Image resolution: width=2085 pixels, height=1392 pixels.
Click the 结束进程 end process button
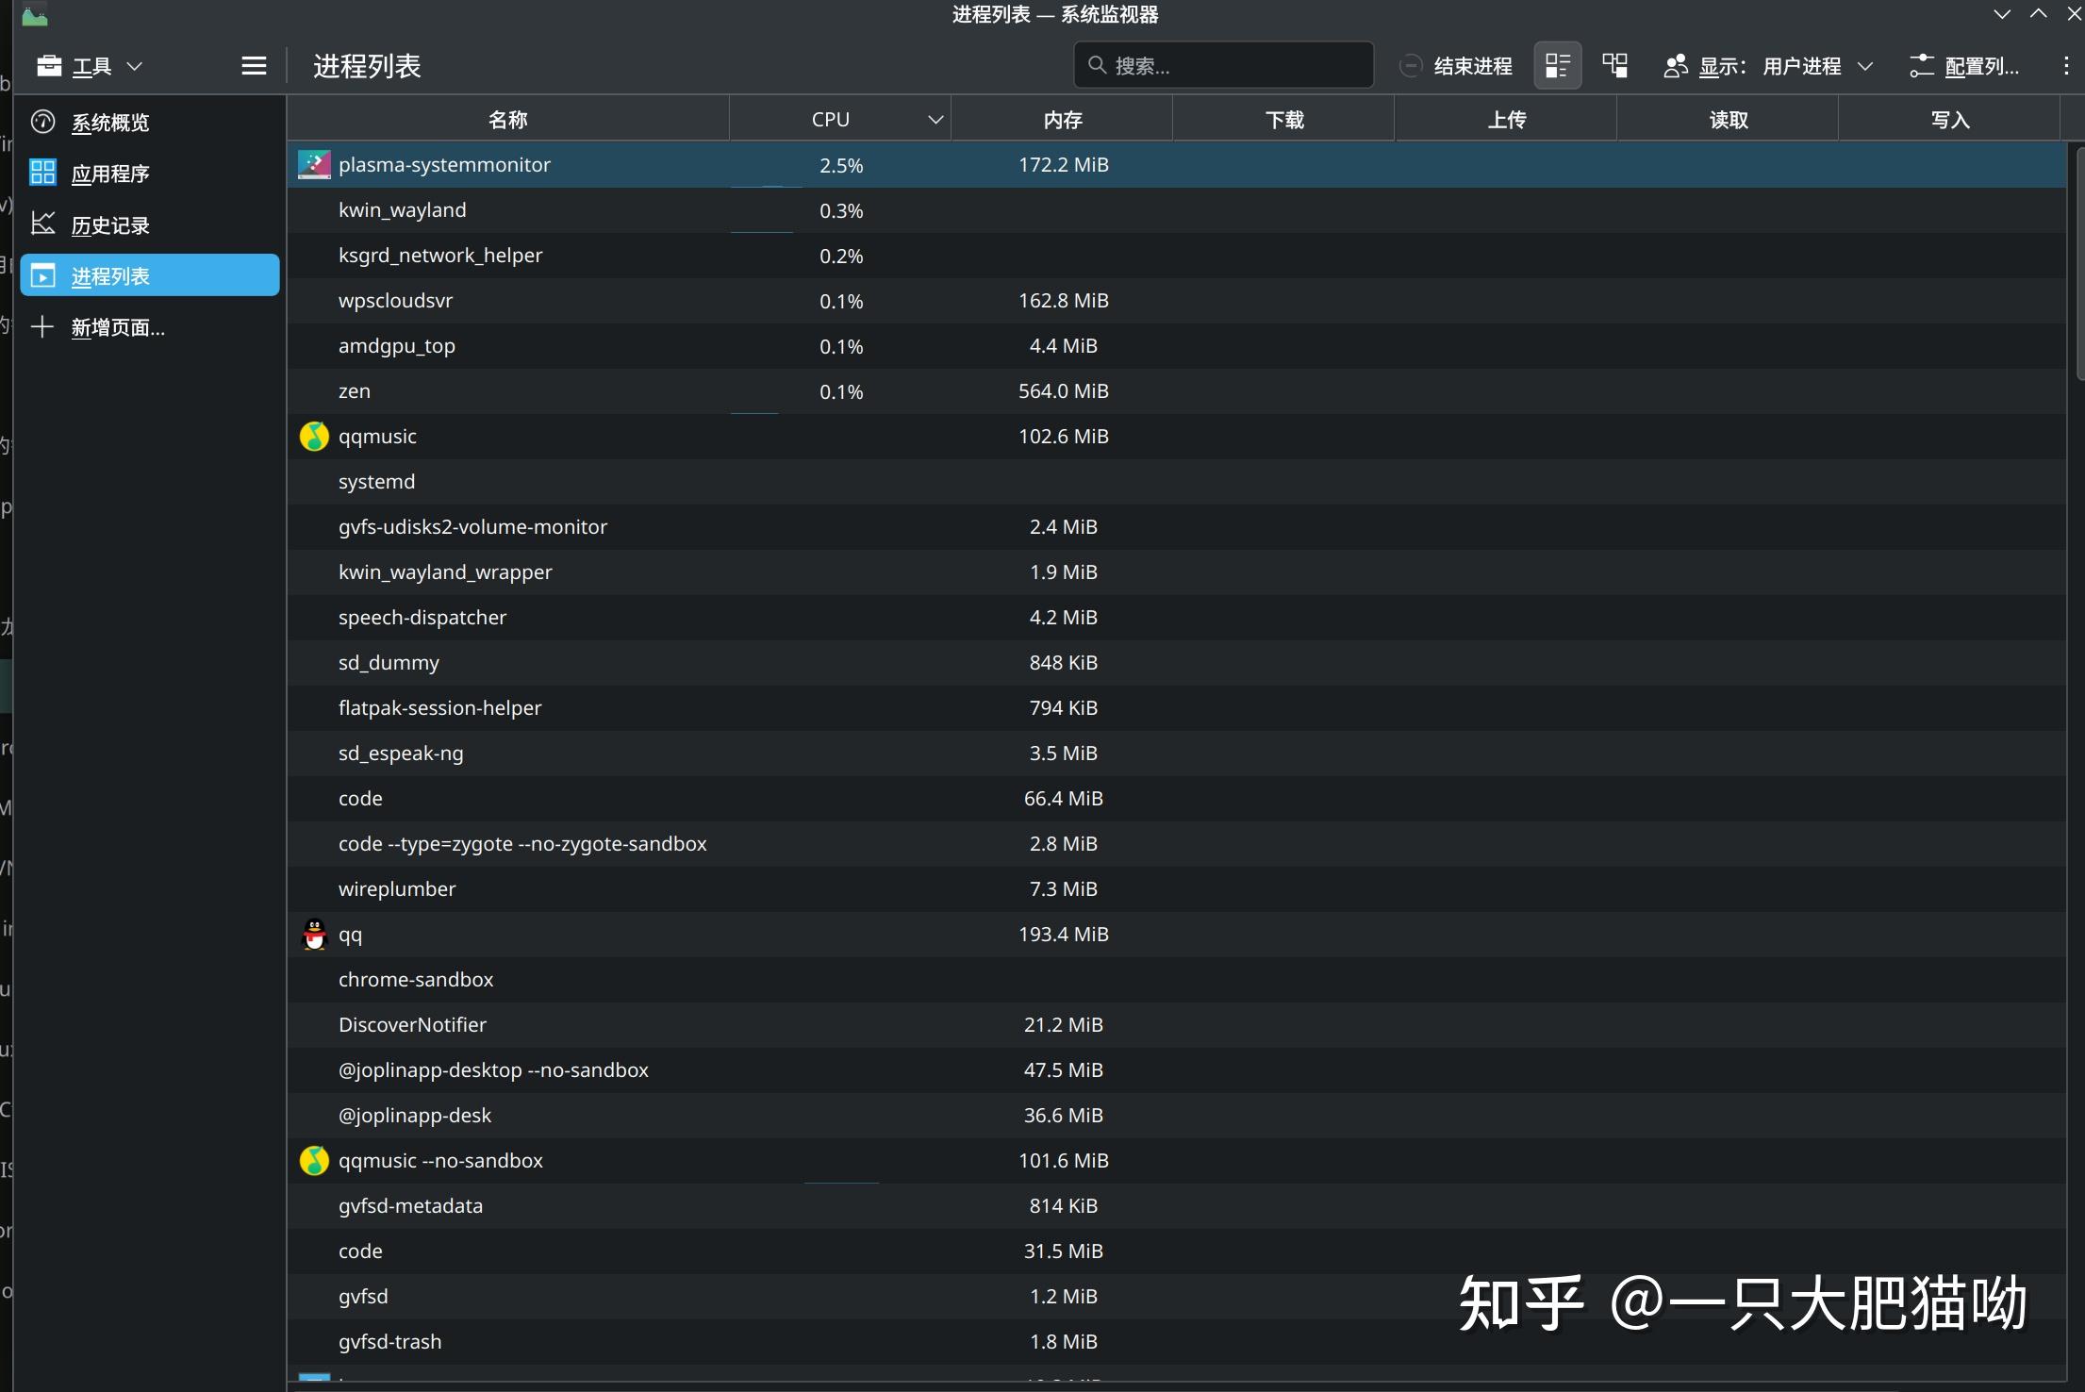point(1456,65)
